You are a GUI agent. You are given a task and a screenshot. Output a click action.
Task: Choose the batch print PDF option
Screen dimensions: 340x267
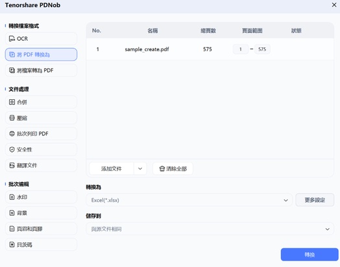[x=41, y=133]
